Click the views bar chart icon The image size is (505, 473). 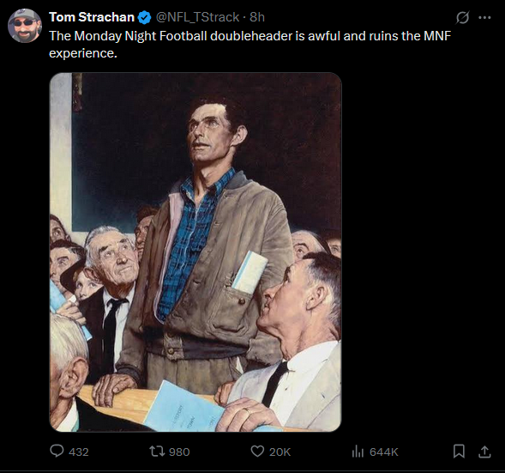358,451
